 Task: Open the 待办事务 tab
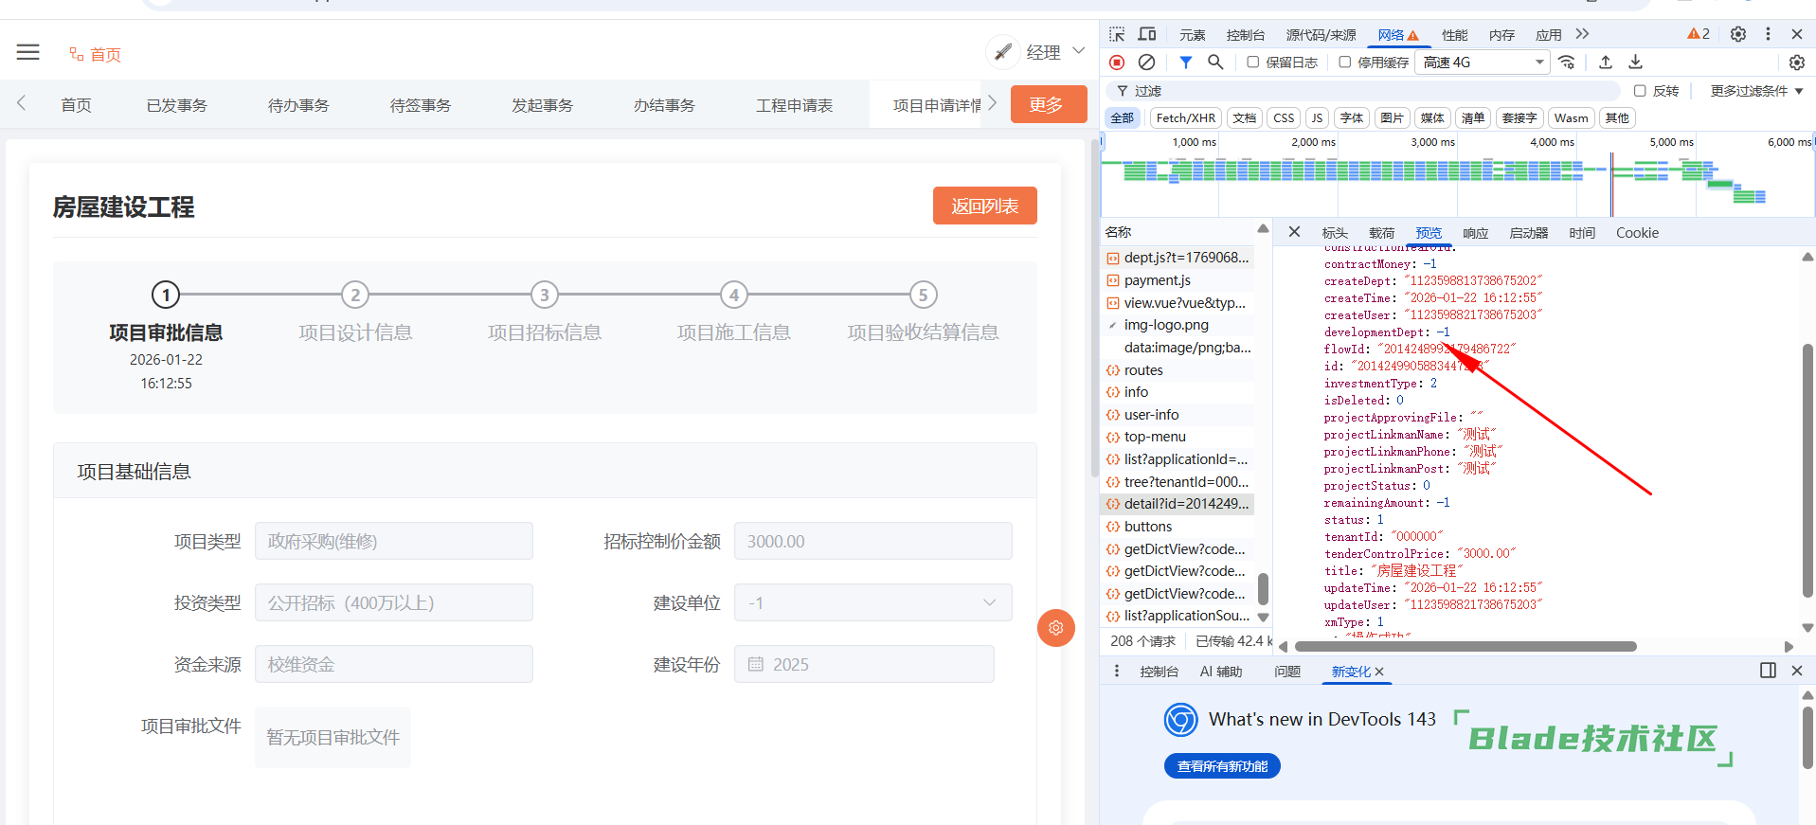point(298,105)
